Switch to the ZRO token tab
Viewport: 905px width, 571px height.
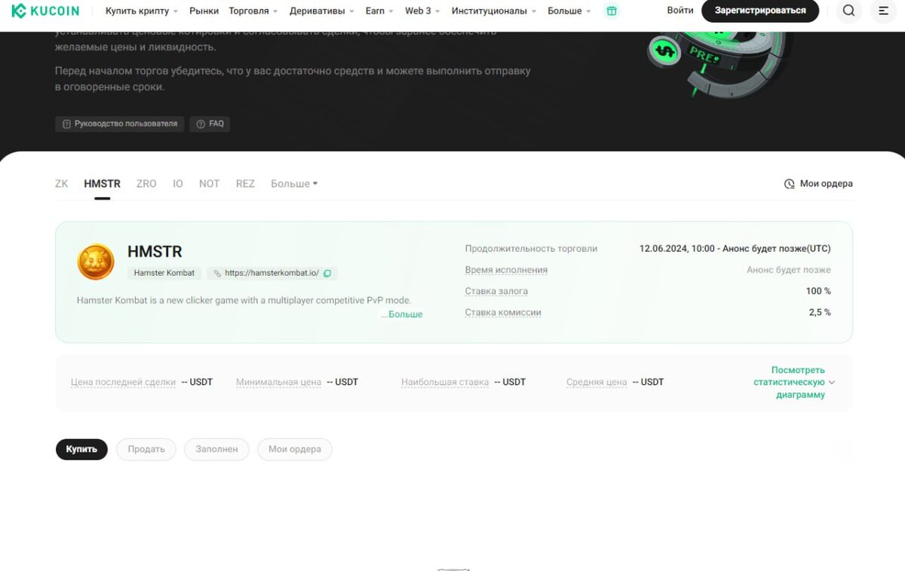coord(146,184)
